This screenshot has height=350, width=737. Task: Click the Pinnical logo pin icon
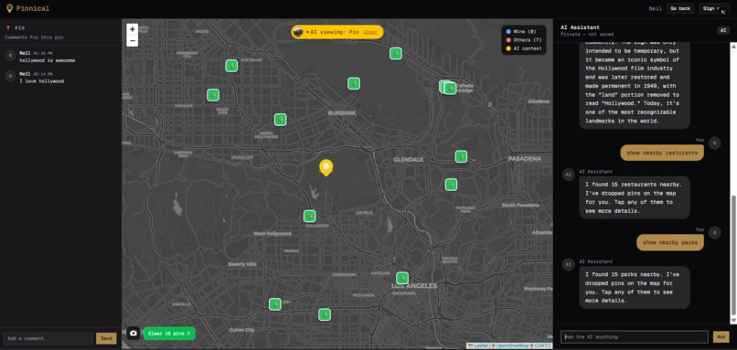point(9,8)
